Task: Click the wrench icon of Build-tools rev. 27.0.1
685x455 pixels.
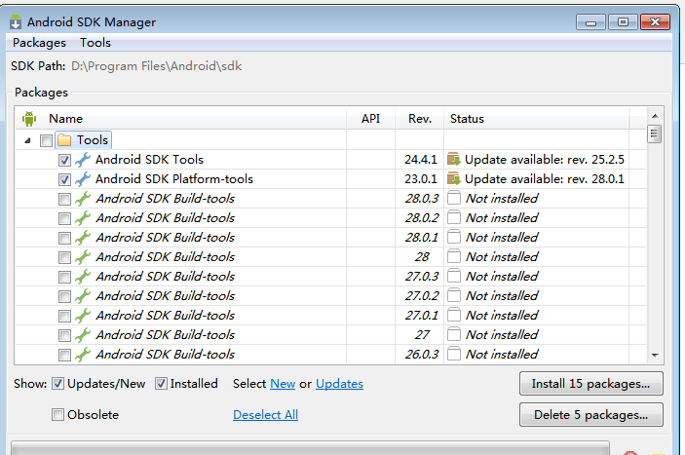Action: point(83,316)
